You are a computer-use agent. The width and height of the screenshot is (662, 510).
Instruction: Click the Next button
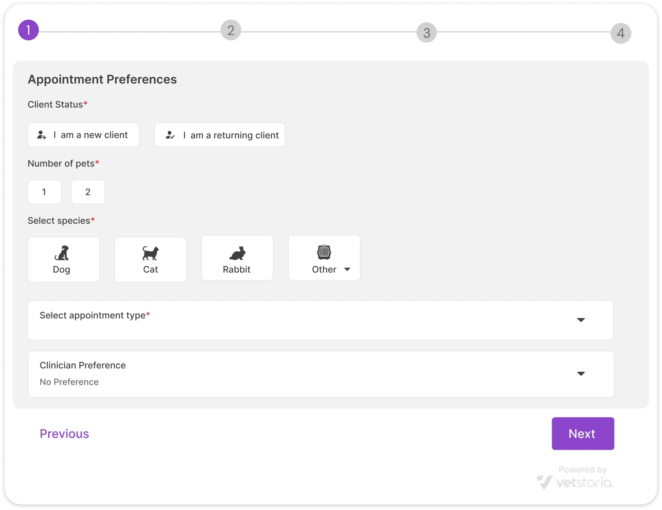point(582,433)
